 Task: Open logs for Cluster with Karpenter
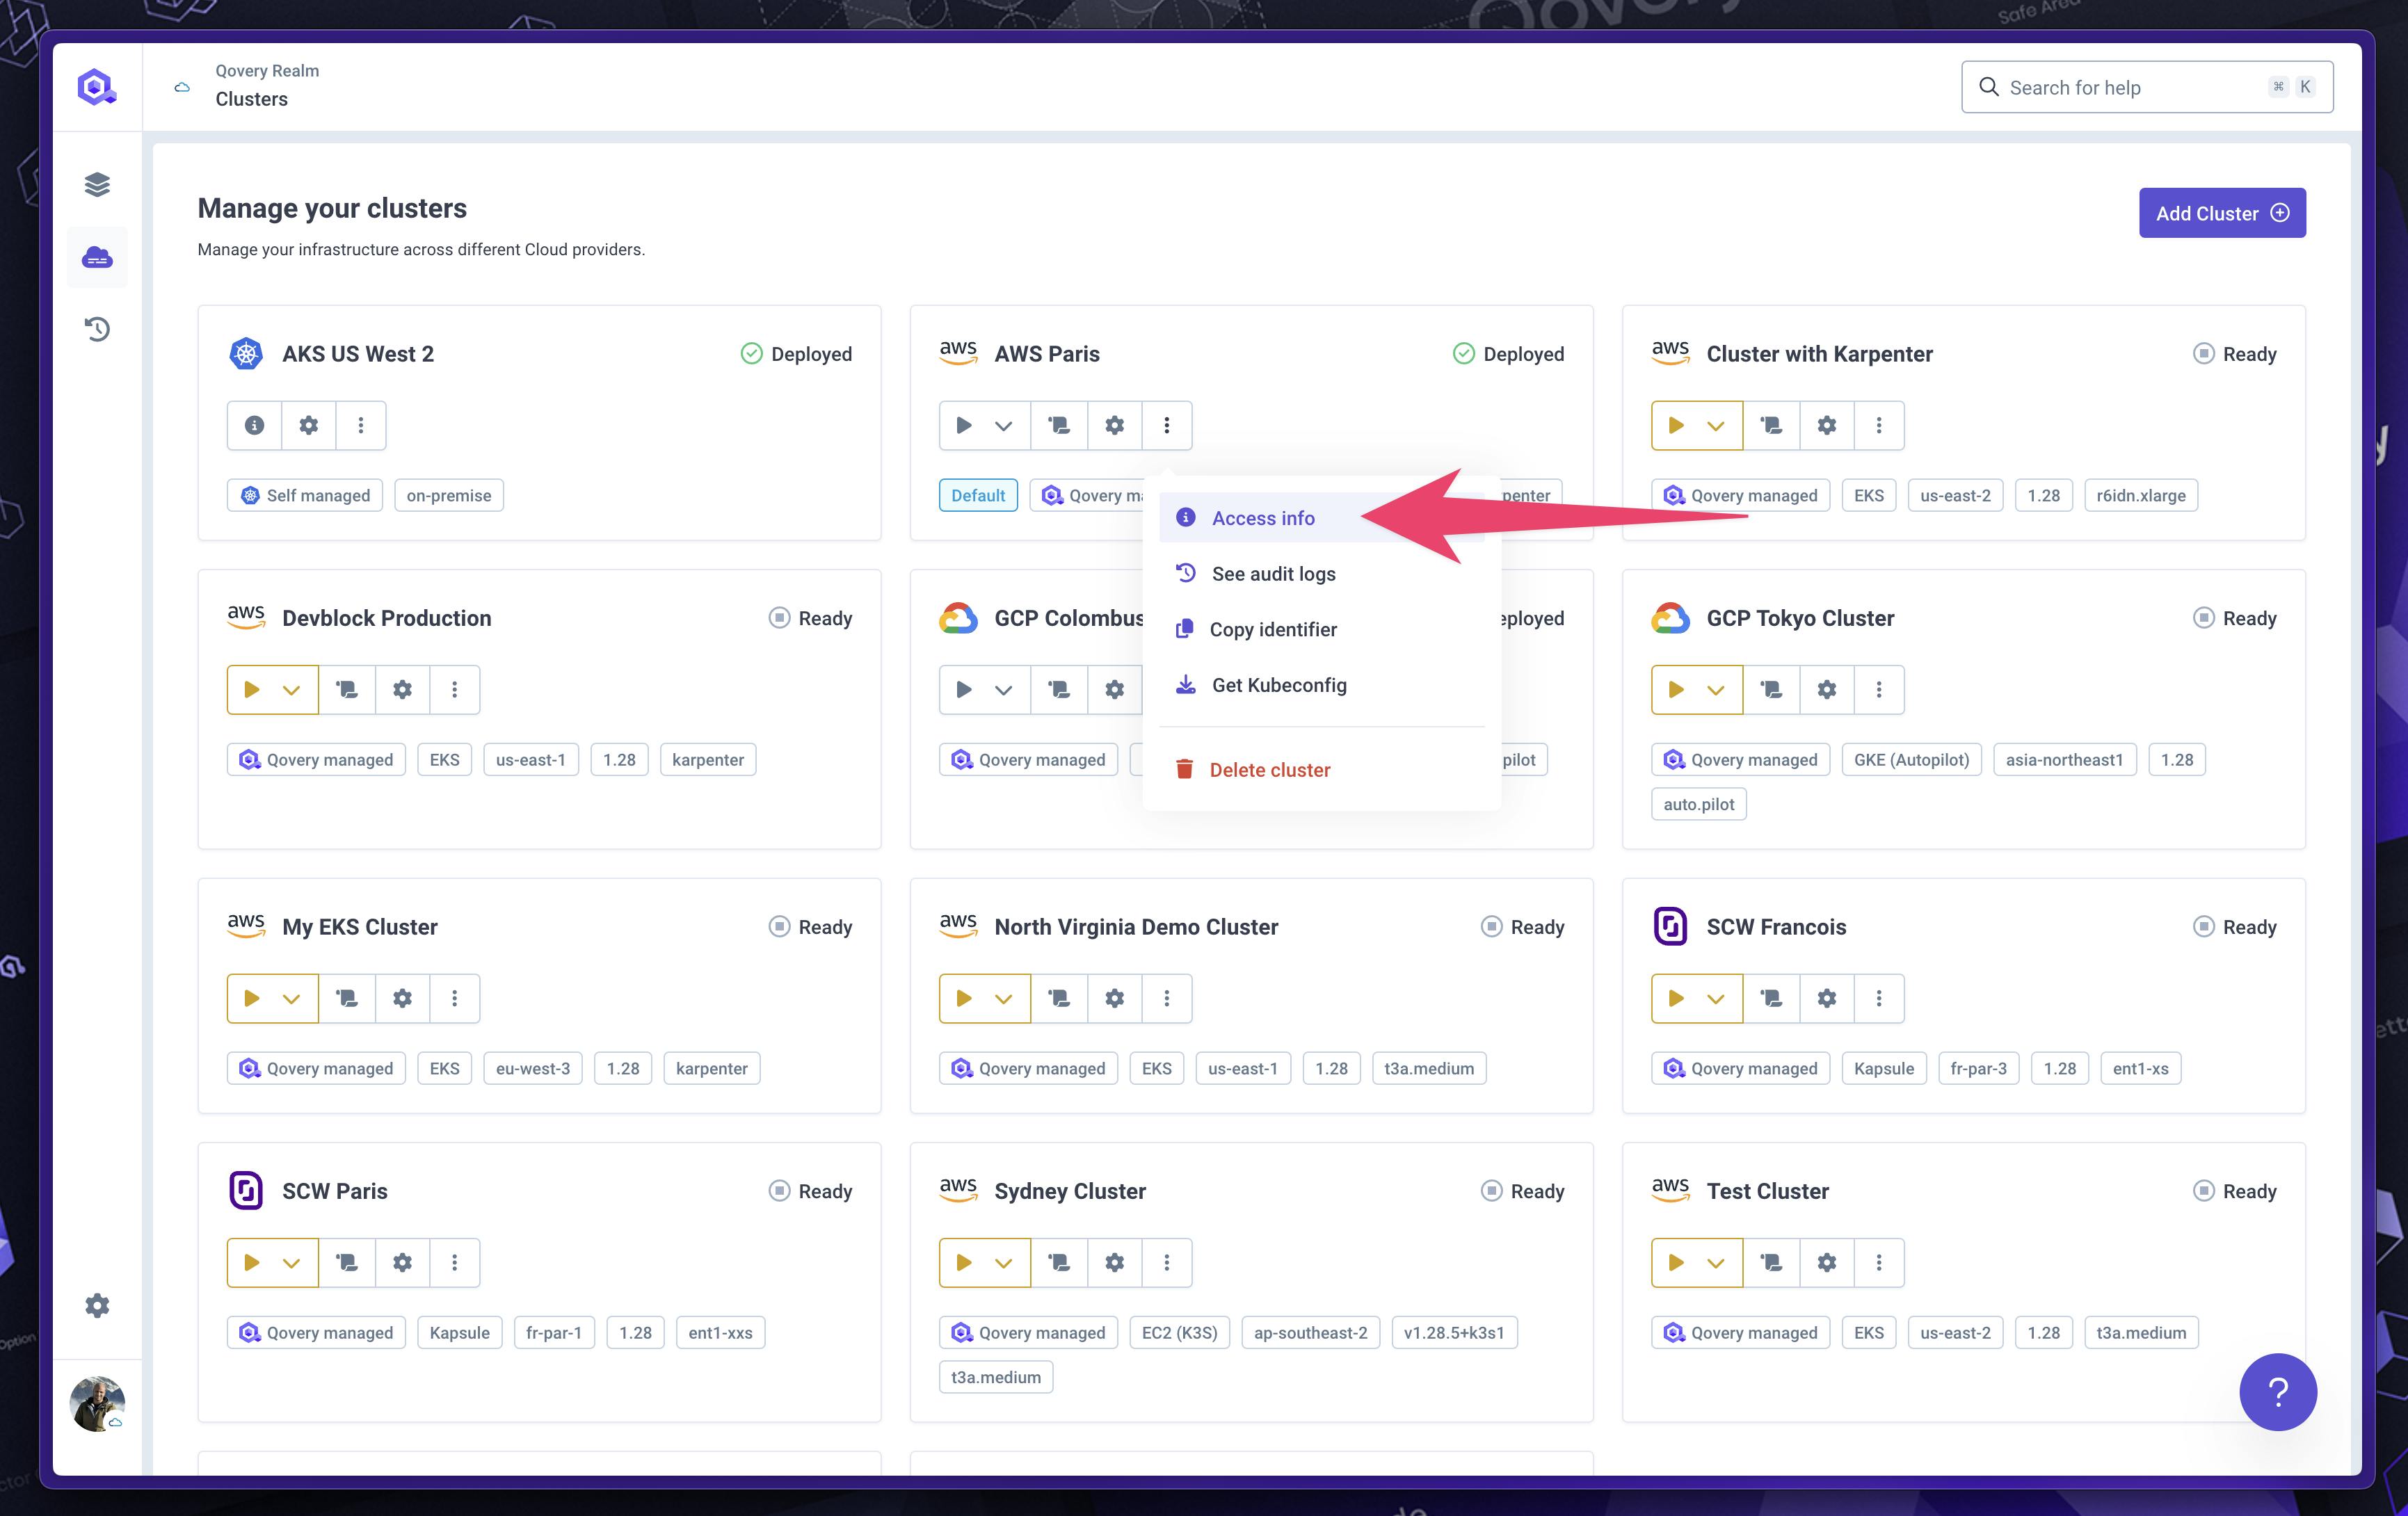pyautogui.click(x=1771, y=425)
